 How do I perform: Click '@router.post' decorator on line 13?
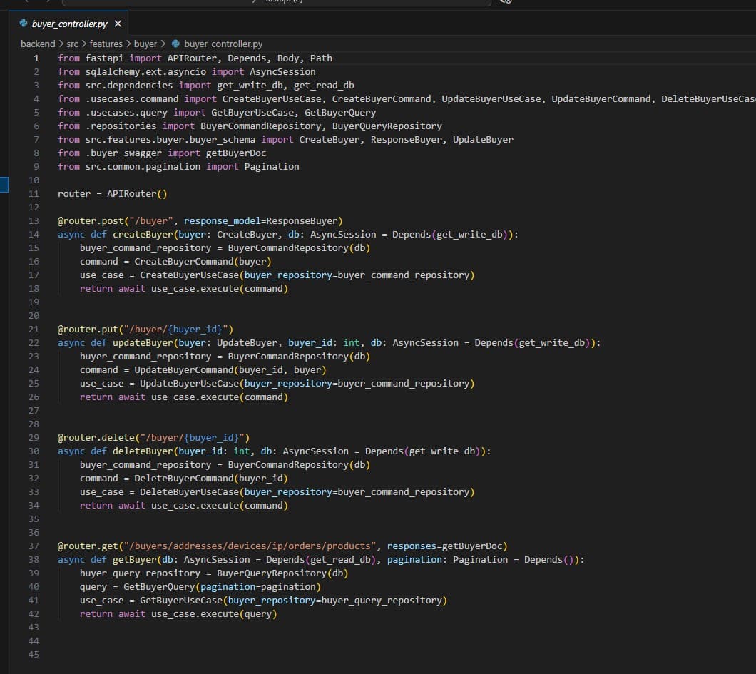(91, 221)
